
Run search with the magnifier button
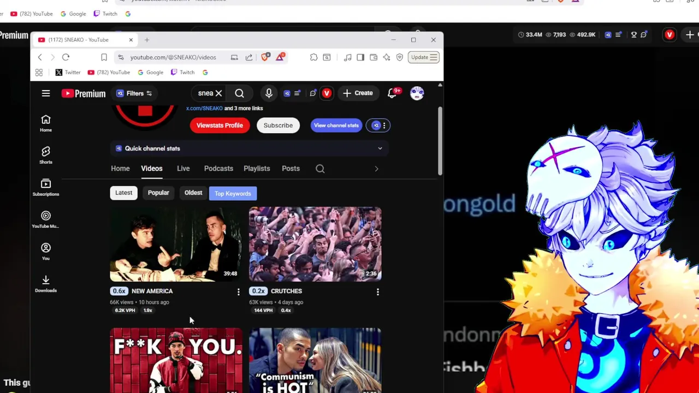pyautogui.click(x=239, y=93)
